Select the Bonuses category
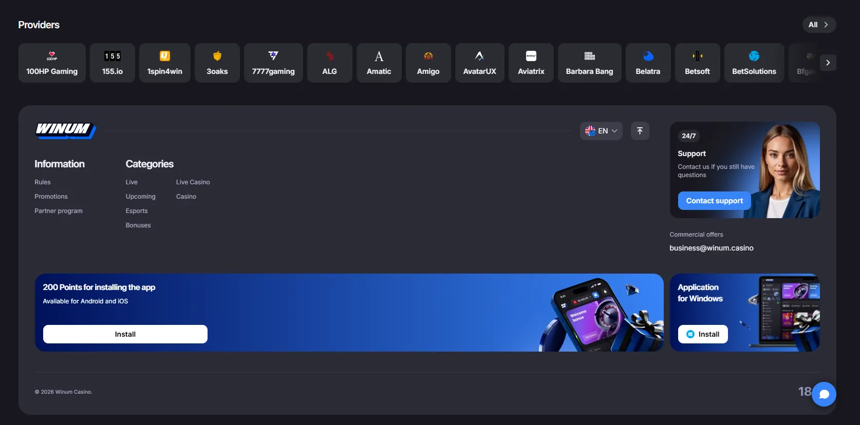The width and height of the screenshot is (860, 425). pos(138,225)
